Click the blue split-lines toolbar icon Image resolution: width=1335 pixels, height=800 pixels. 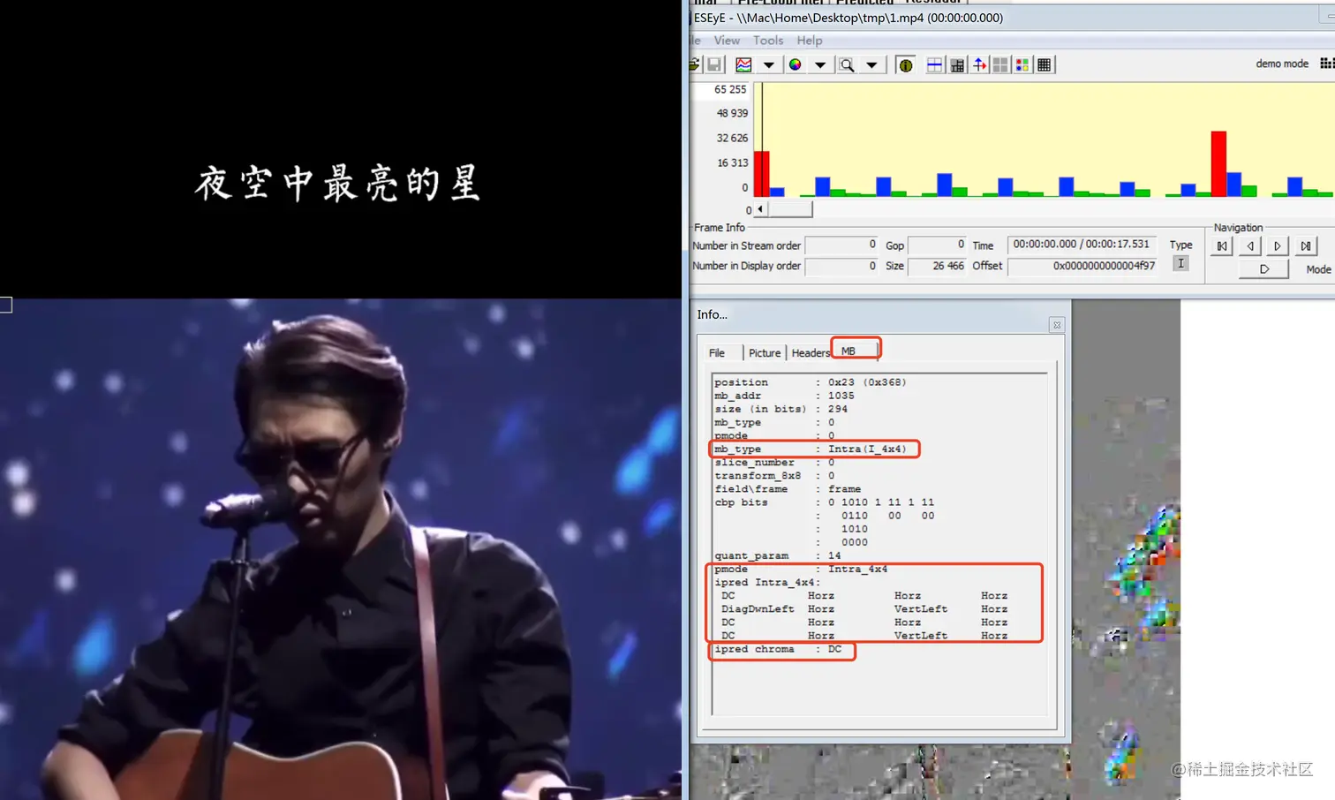coord(934,64)
